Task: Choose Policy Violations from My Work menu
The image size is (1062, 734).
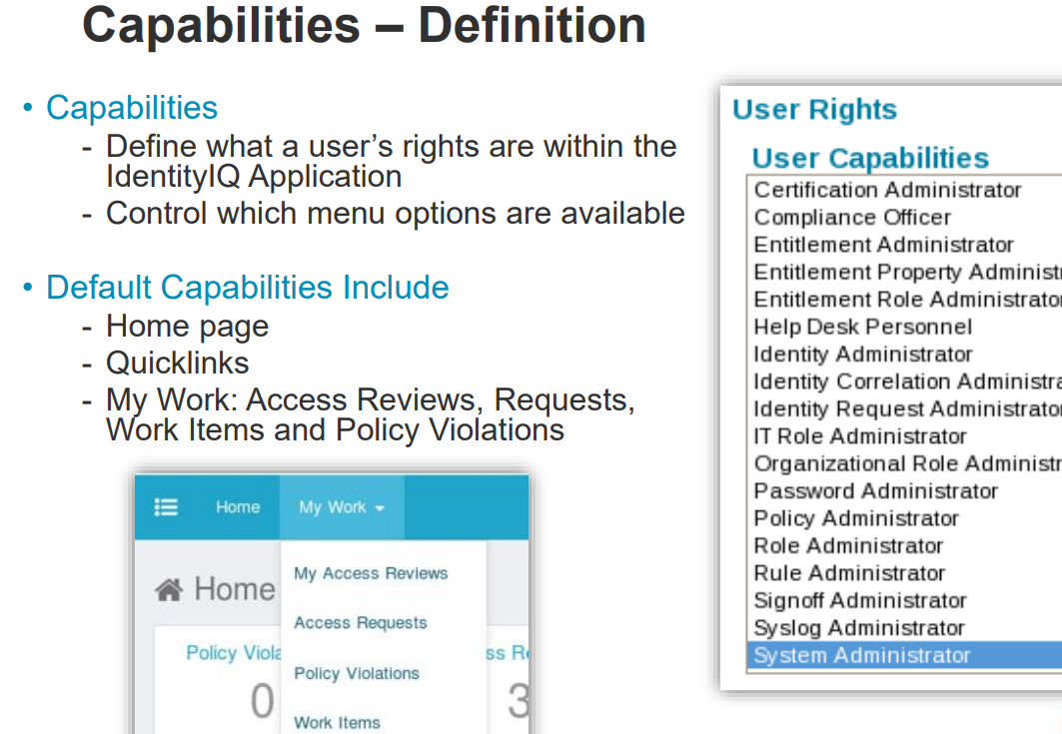Action: (x=357, y=673)
